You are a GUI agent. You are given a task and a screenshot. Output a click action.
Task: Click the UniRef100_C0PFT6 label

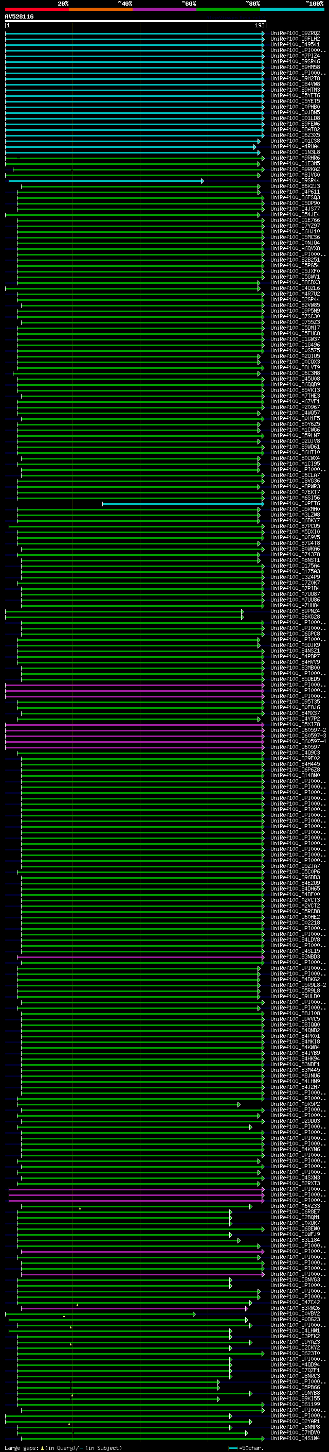click(295, 503)
